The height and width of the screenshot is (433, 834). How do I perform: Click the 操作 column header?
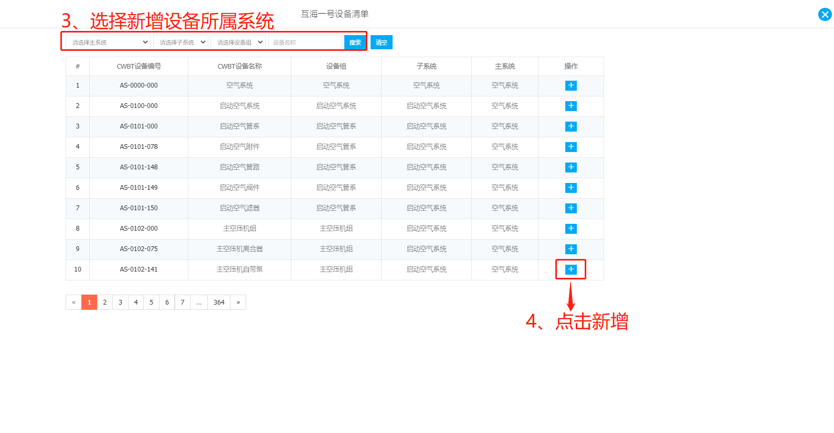pos(571,67)
